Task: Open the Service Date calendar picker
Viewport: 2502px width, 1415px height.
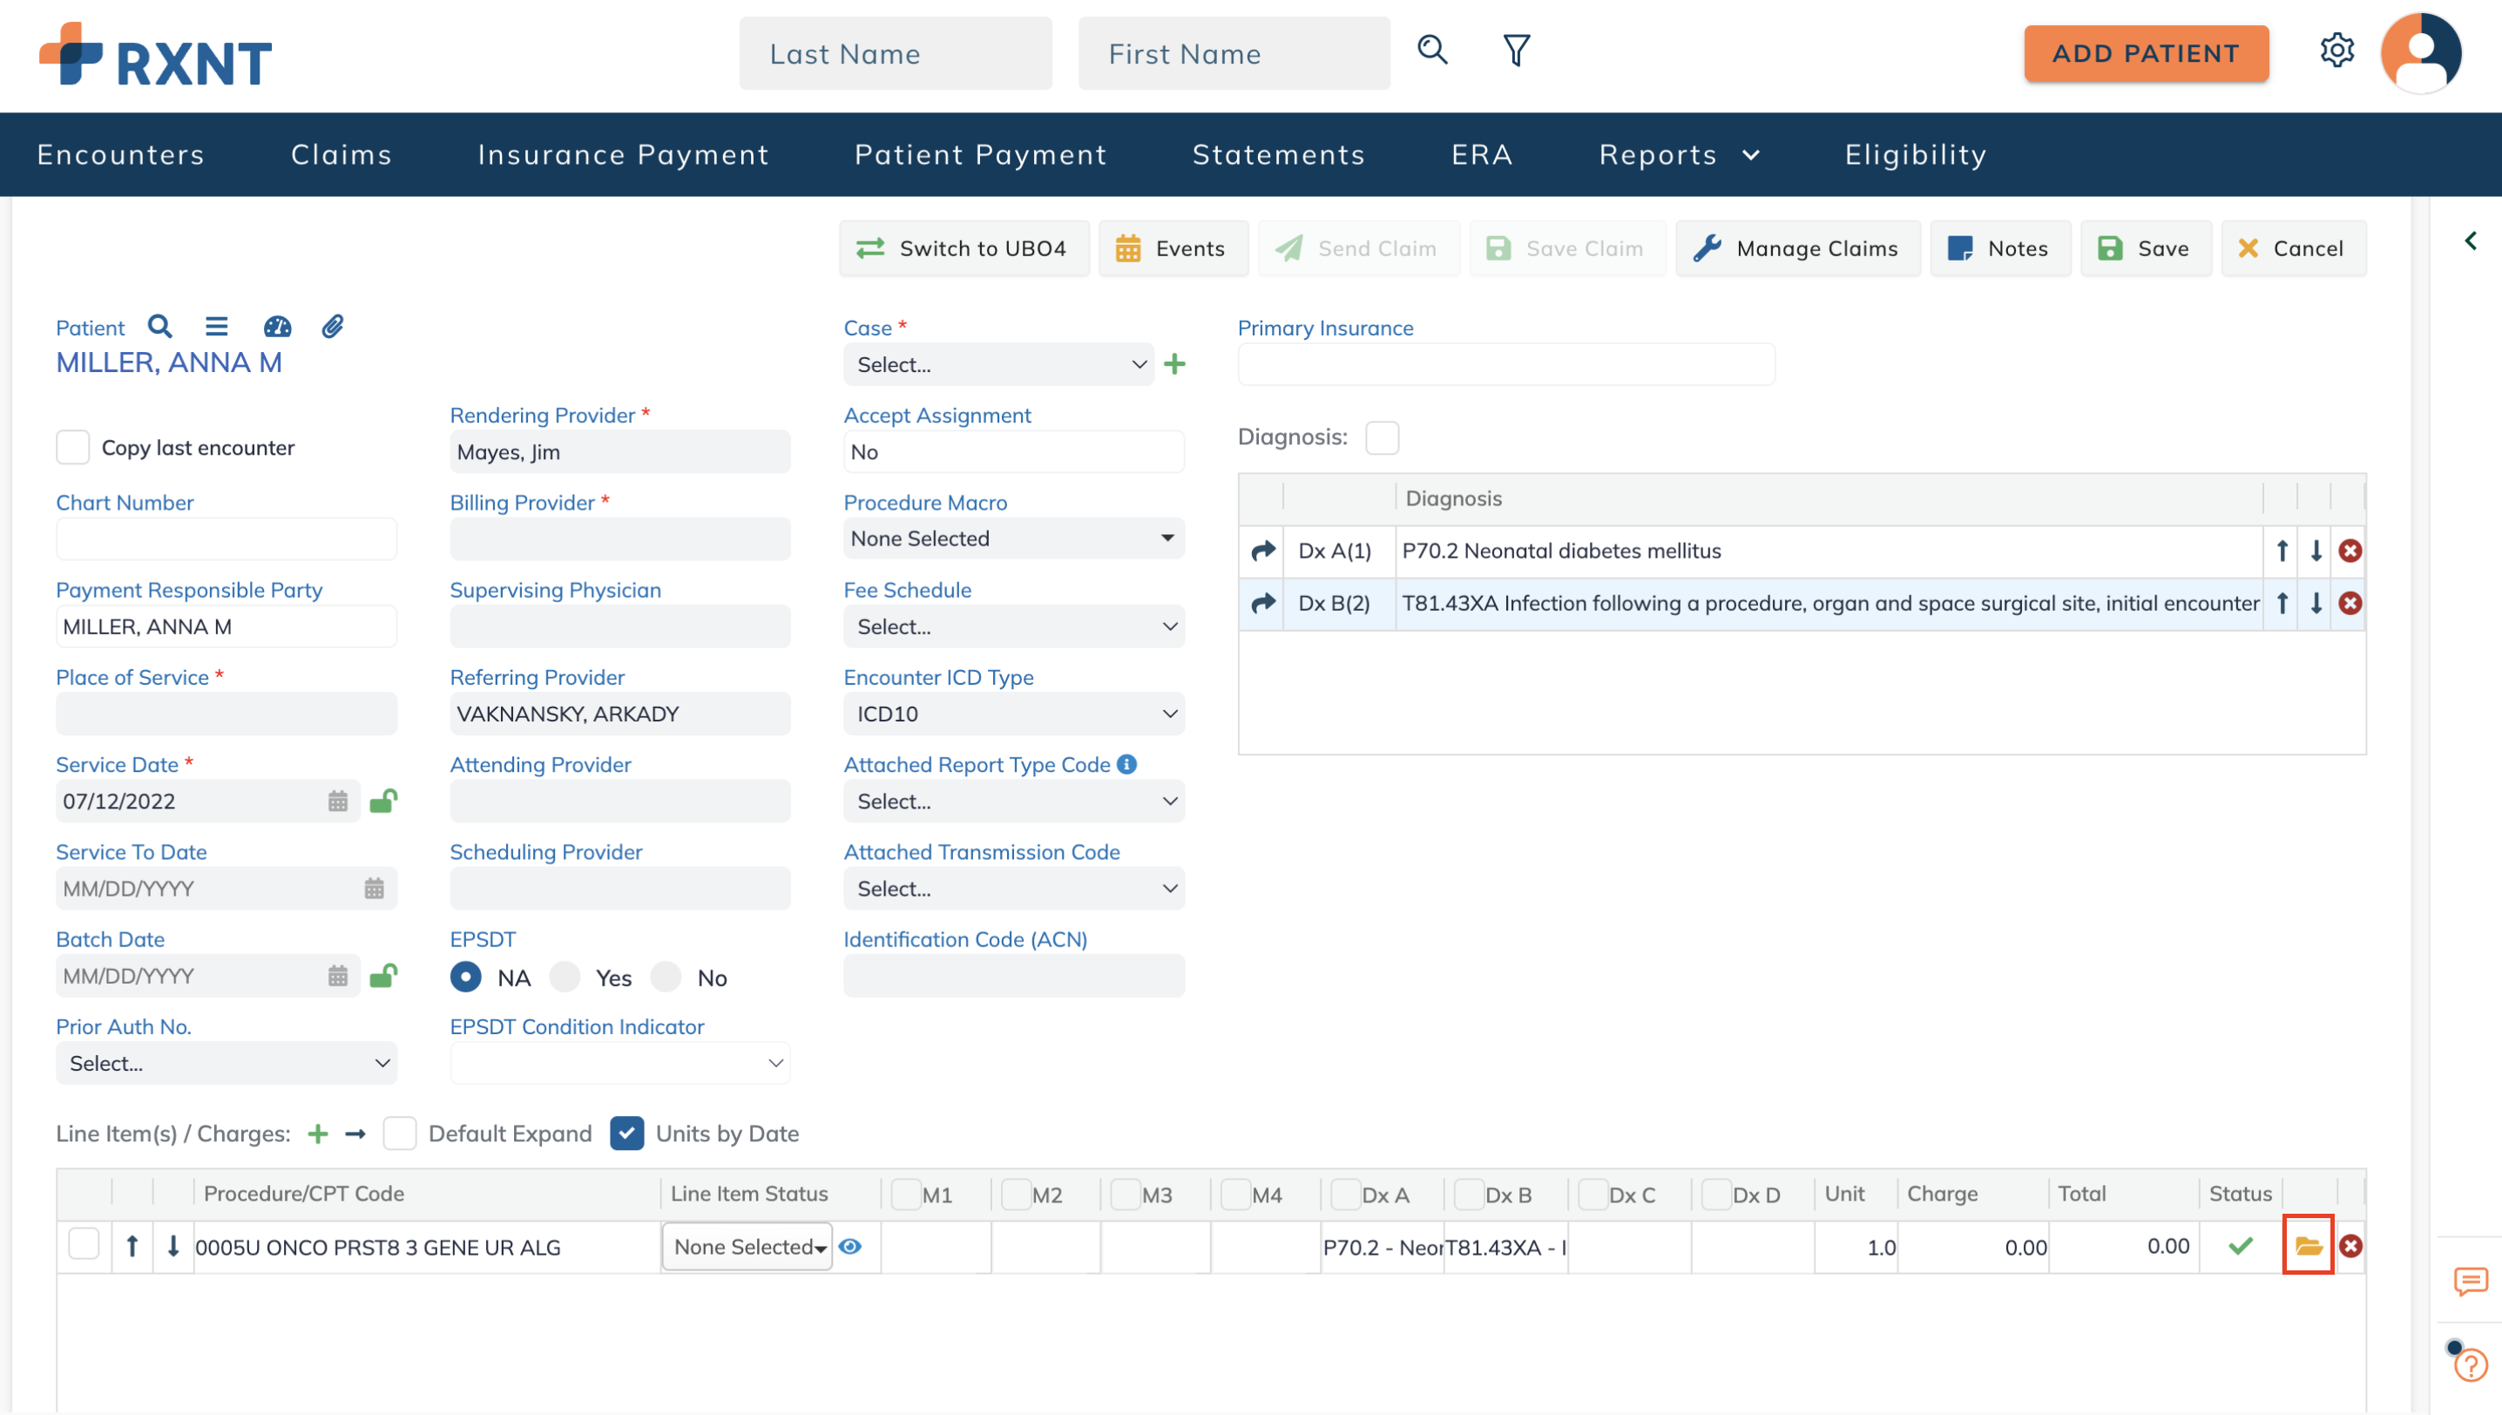Action: click(x=337, y=801)
